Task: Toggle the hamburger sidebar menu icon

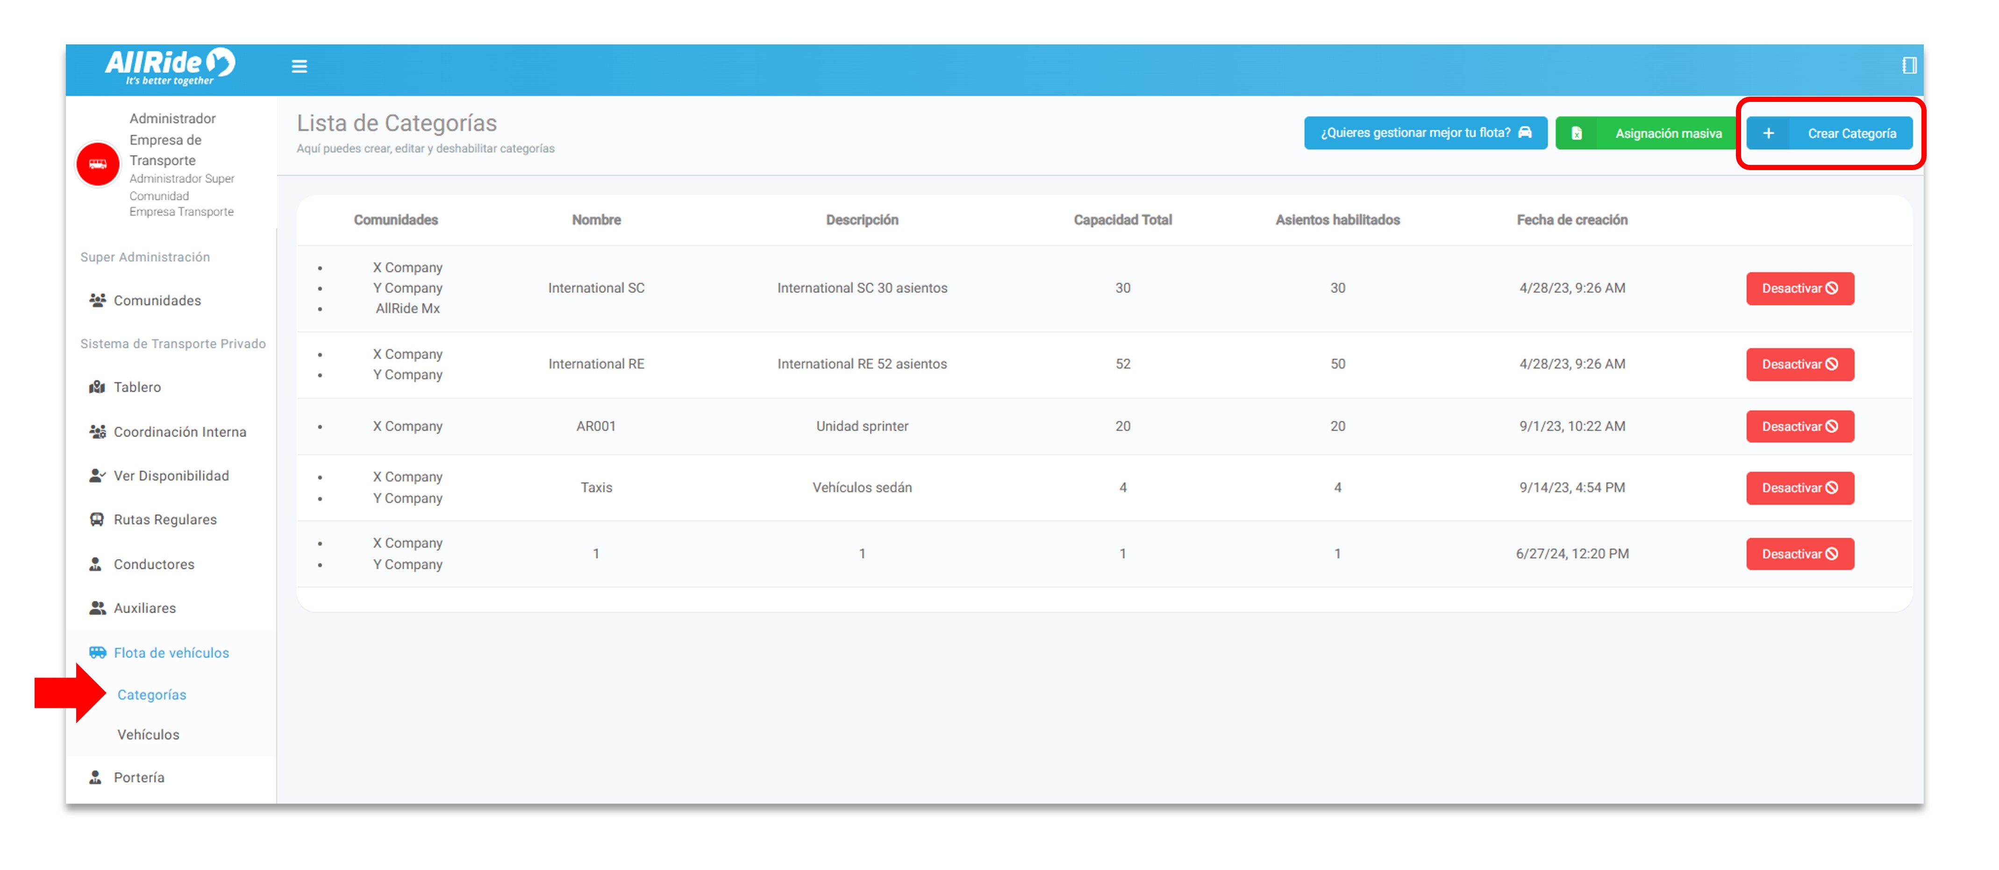Action: [299, 67]
